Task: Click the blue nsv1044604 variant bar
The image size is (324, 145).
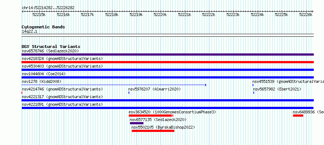Action: pos(167,77)
